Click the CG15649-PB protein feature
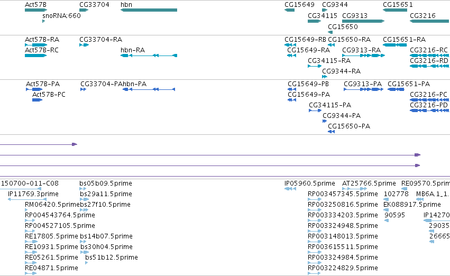 [292, 89]
